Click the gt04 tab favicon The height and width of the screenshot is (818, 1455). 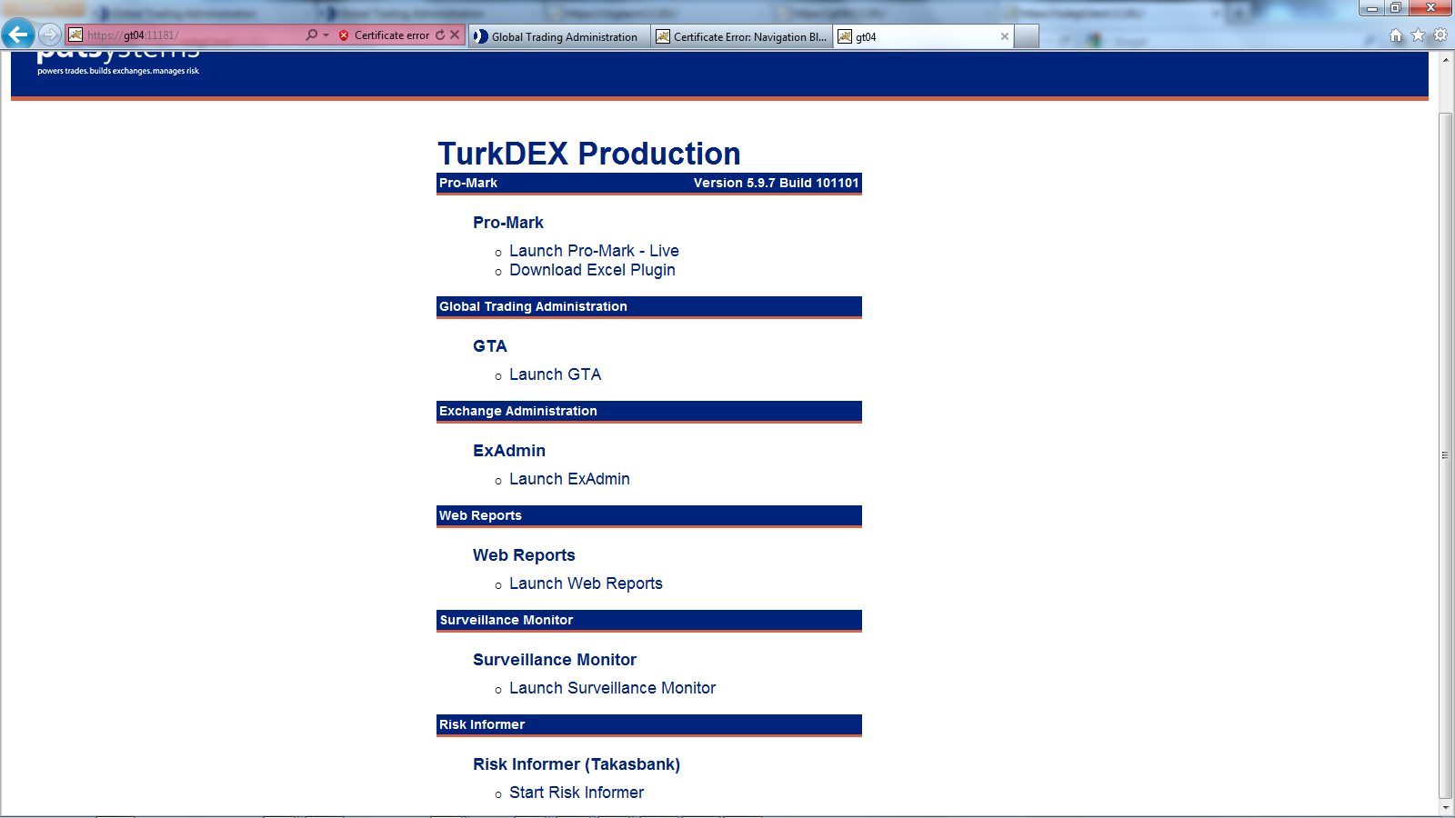(x=845, y=36)
